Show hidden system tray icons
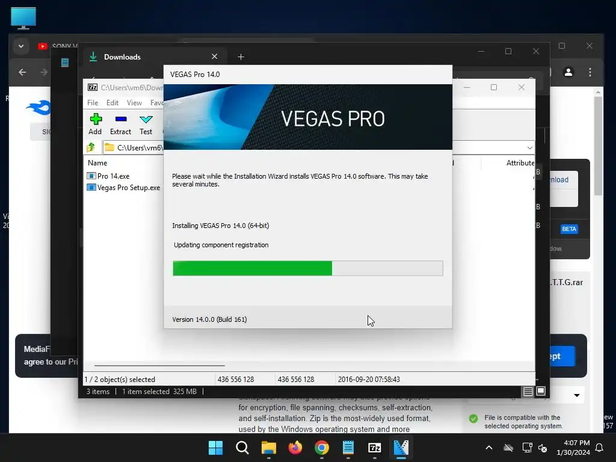 click(x=489, y=448)
